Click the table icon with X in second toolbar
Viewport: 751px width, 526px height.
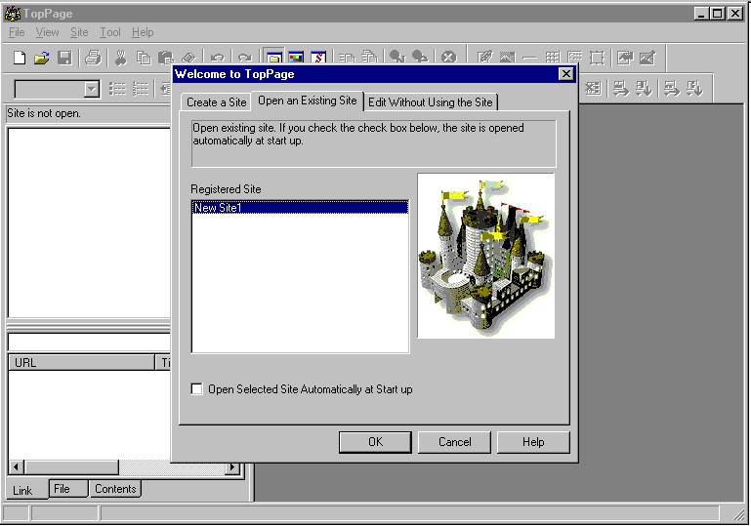click(593, 89)
